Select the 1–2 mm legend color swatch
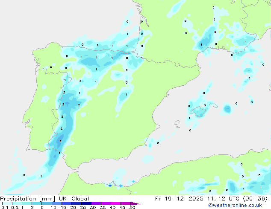The image size is (271, 209). (27, 203)
